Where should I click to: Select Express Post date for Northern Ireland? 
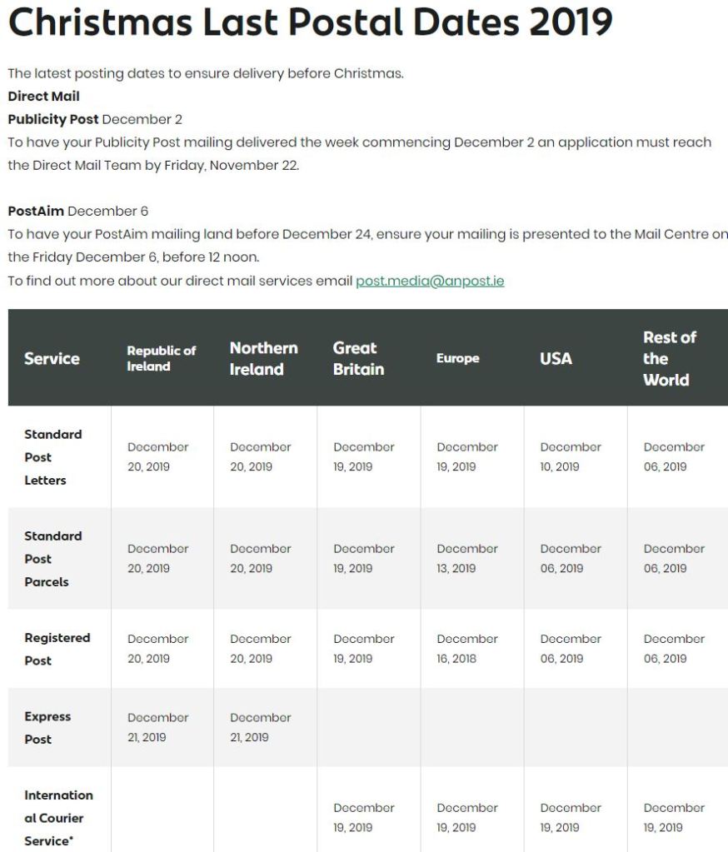pos(261,727)
